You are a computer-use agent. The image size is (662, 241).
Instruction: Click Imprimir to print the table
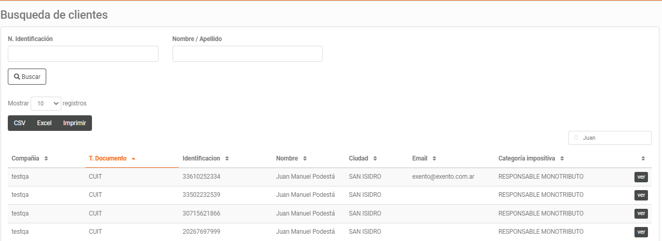coord(75,123)
